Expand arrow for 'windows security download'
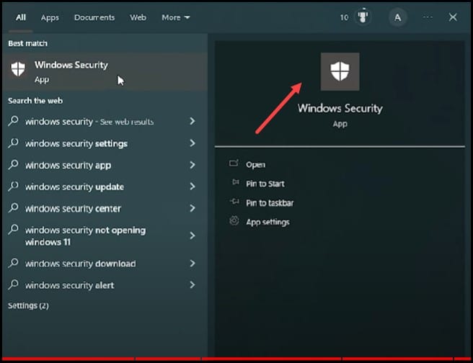 point(192,264)
